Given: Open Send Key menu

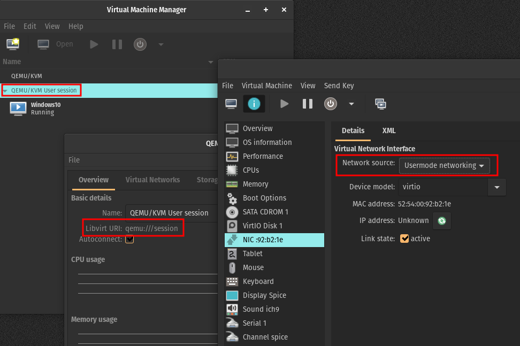Looking at the screenshot, I should 339,86.
